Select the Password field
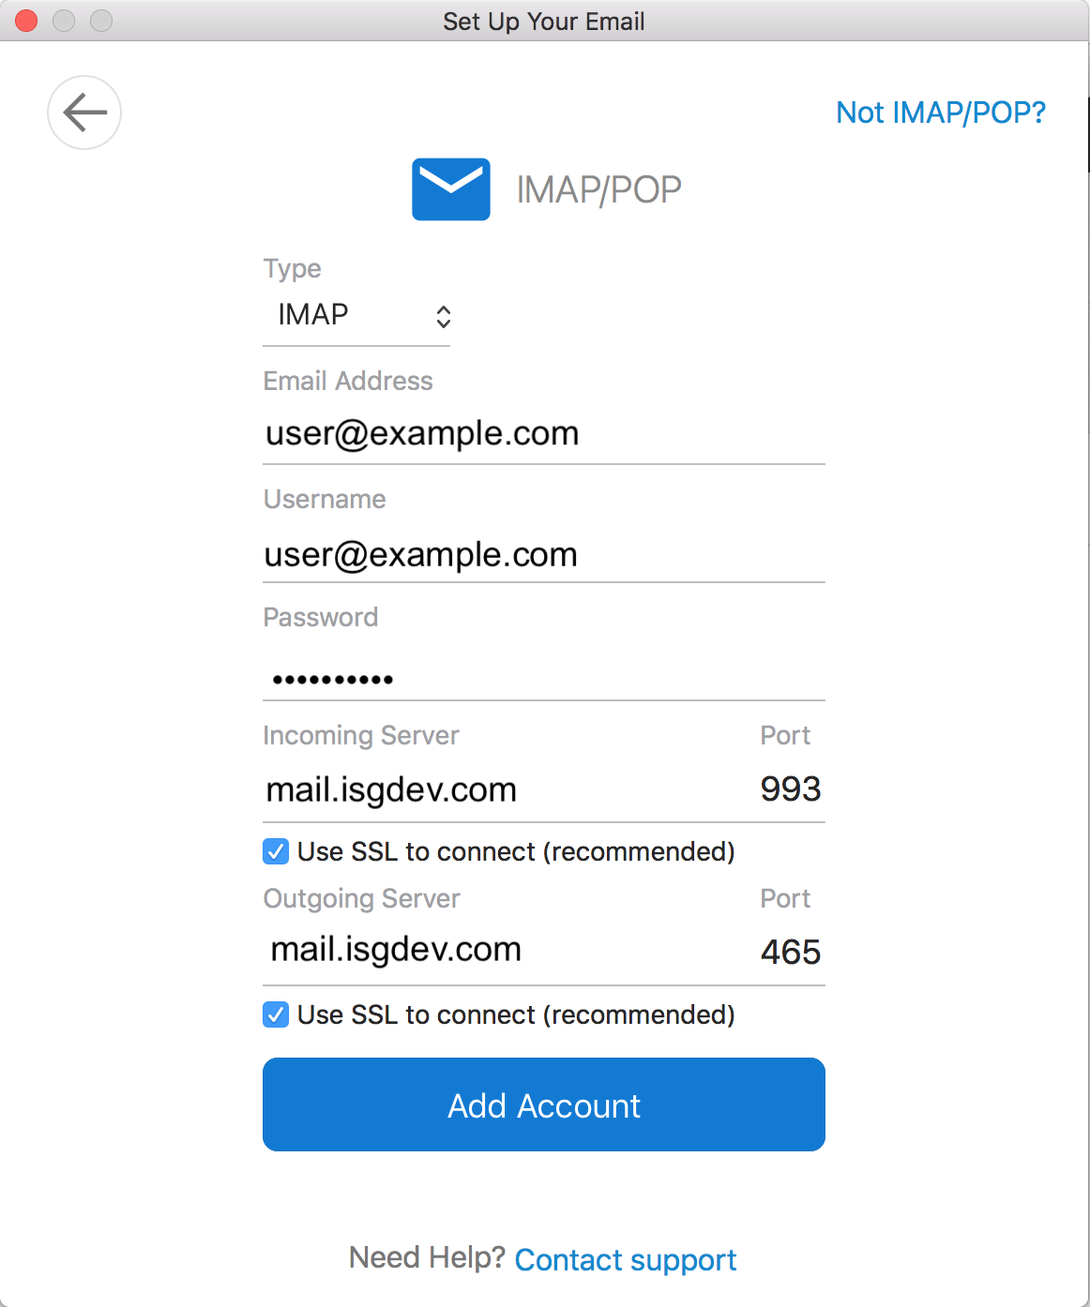This screenshot has width=1090, height=1307. point(544,675)
